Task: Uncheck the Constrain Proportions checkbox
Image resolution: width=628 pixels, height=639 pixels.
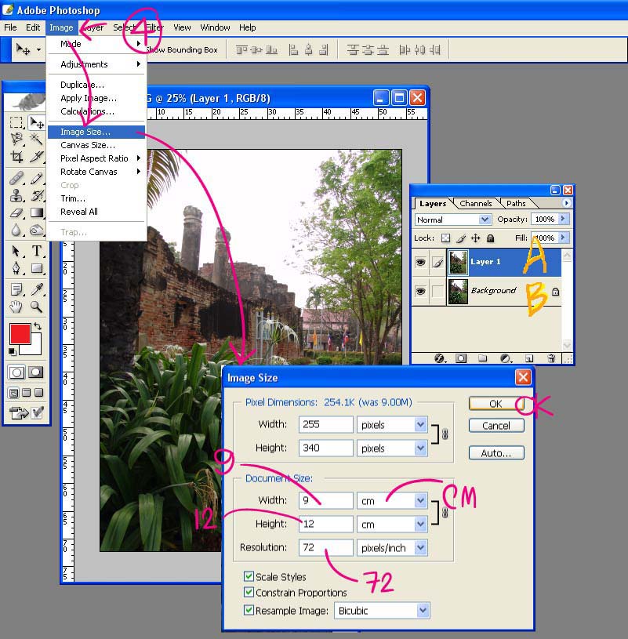Action: [249, 593]
